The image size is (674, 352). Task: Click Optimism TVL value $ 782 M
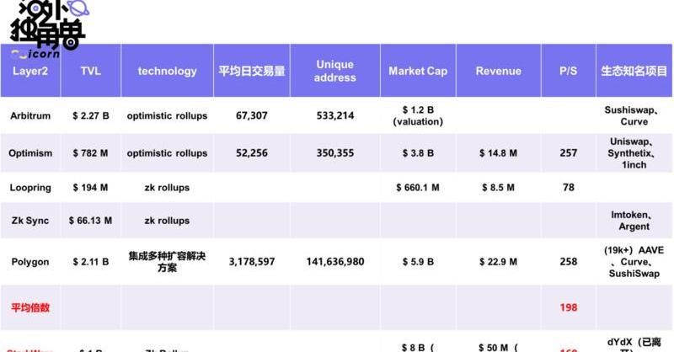[x=91, y=153]
